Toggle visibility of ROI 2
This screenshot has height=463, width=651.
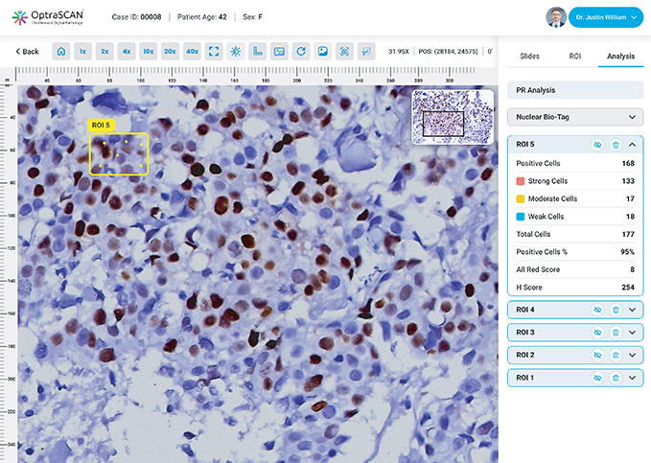597,355
